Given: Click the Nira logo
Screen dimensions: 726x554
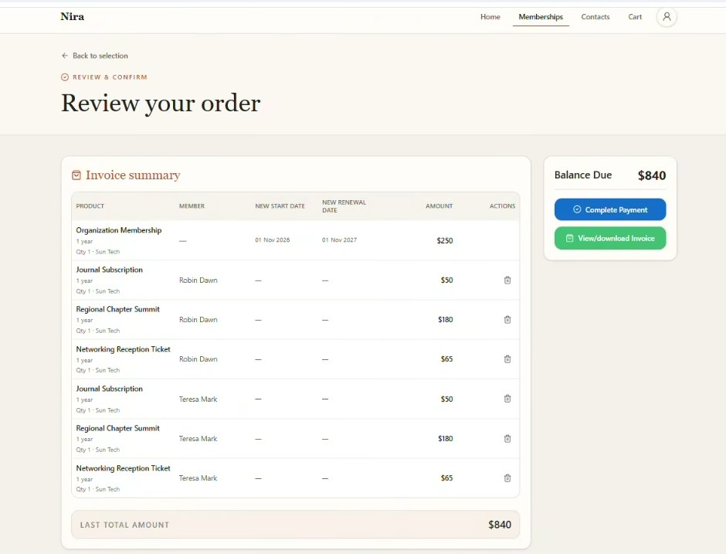Looking at the screenshot, I should point(73,17).
